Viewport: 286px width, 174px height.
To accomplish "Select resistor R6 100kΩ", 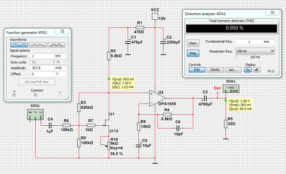I will click(x=66, y=125).
